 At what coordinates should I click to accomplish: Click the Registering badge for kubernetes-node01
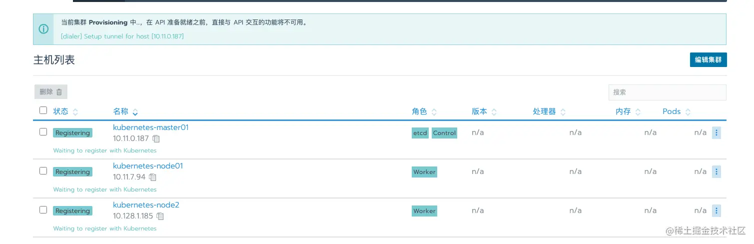72,172
